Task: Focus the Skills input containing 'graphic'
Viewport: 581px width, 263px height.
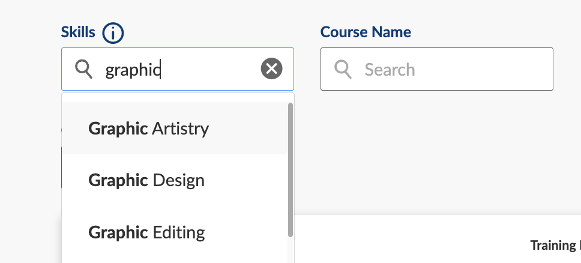Action: [180, 70]
